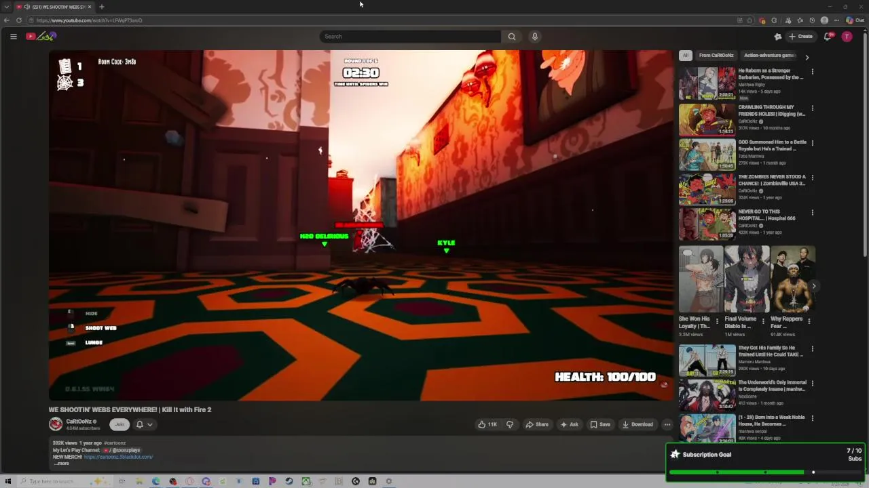
Task: Open Steam from the taskbar
Action: tap(289, 481)
